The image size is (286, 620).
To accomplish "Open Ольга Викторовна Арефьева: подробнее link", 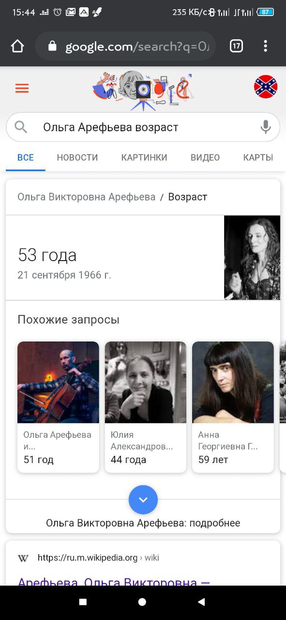I will 143,523.
